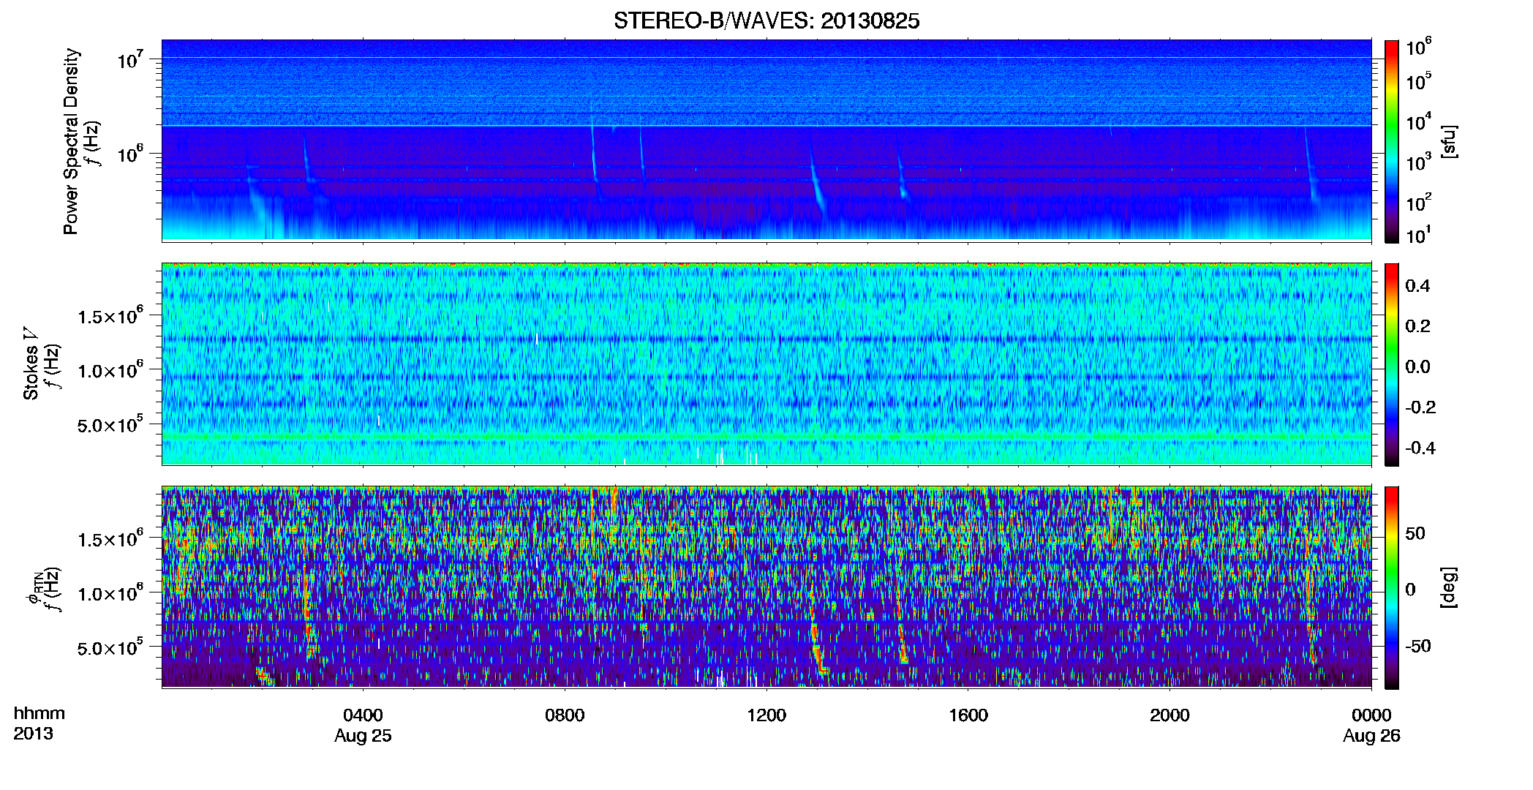Click the Stokes V colorbar
Screen dimensions: 1533x790
(1391, 364)
